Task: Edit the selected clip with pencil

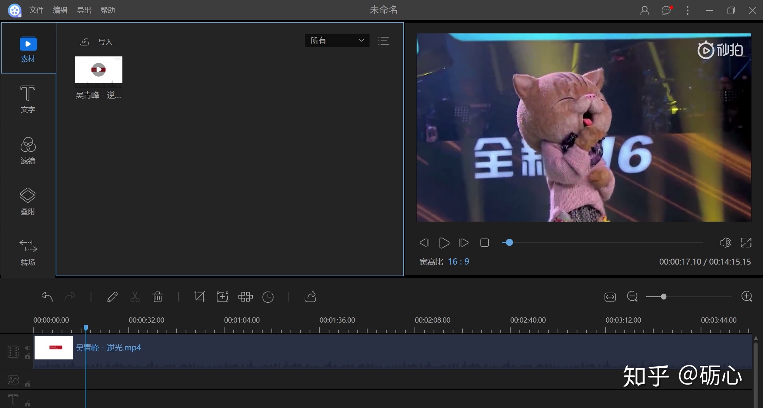Action: click(112, 297)
